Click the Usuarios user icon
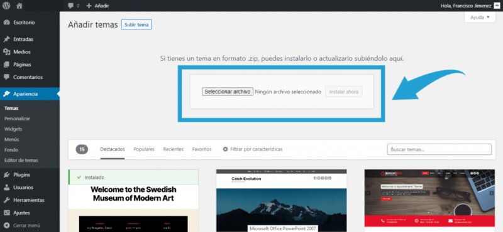 coord(6,187)
